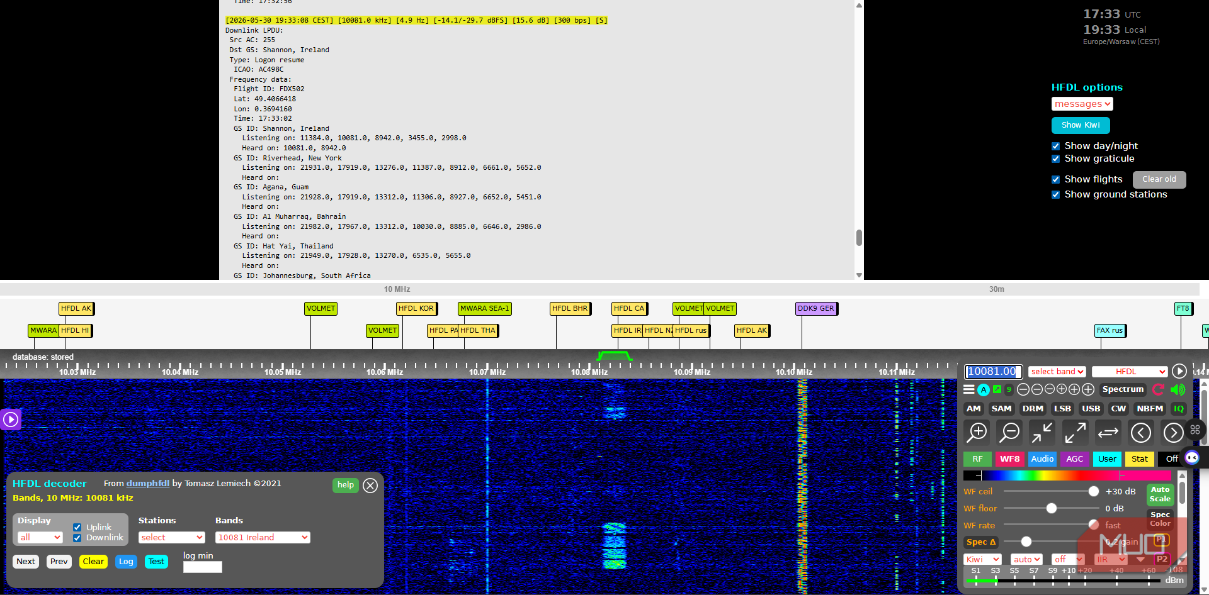
Task: Click the green external-link arrow icon
Action: click(997, 389)
